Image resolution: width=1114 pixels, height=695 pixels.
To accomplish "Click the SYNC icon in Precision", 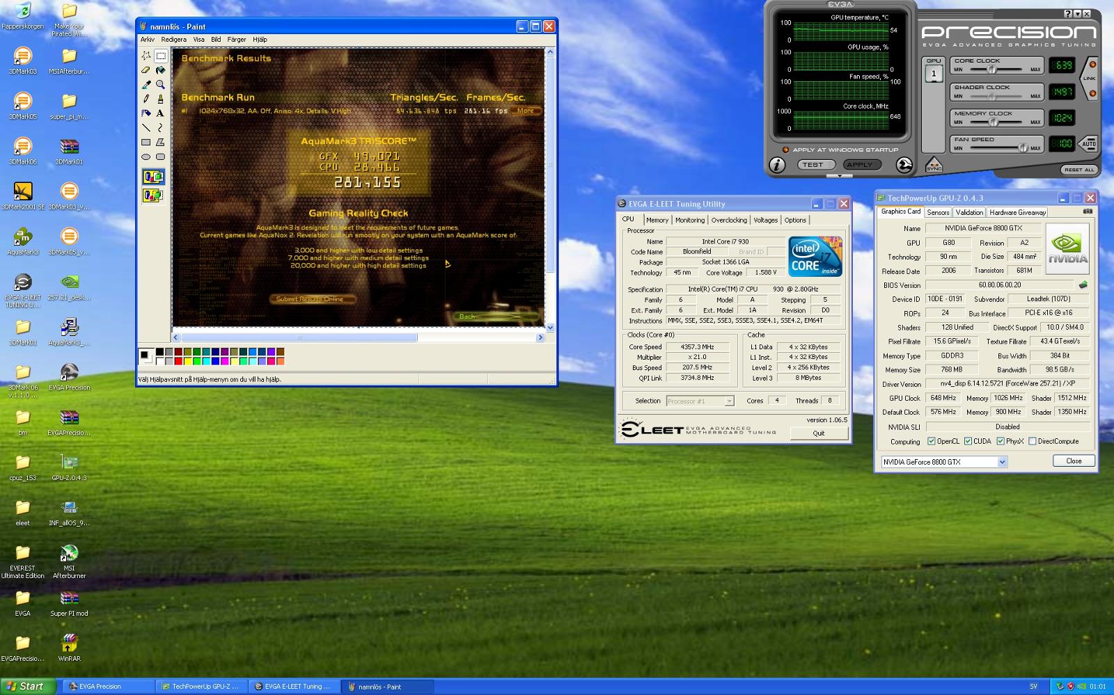I will 934,166.
